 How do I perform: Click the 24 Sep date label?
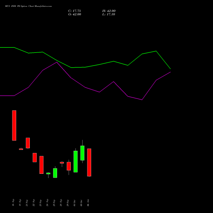(47, 203)
